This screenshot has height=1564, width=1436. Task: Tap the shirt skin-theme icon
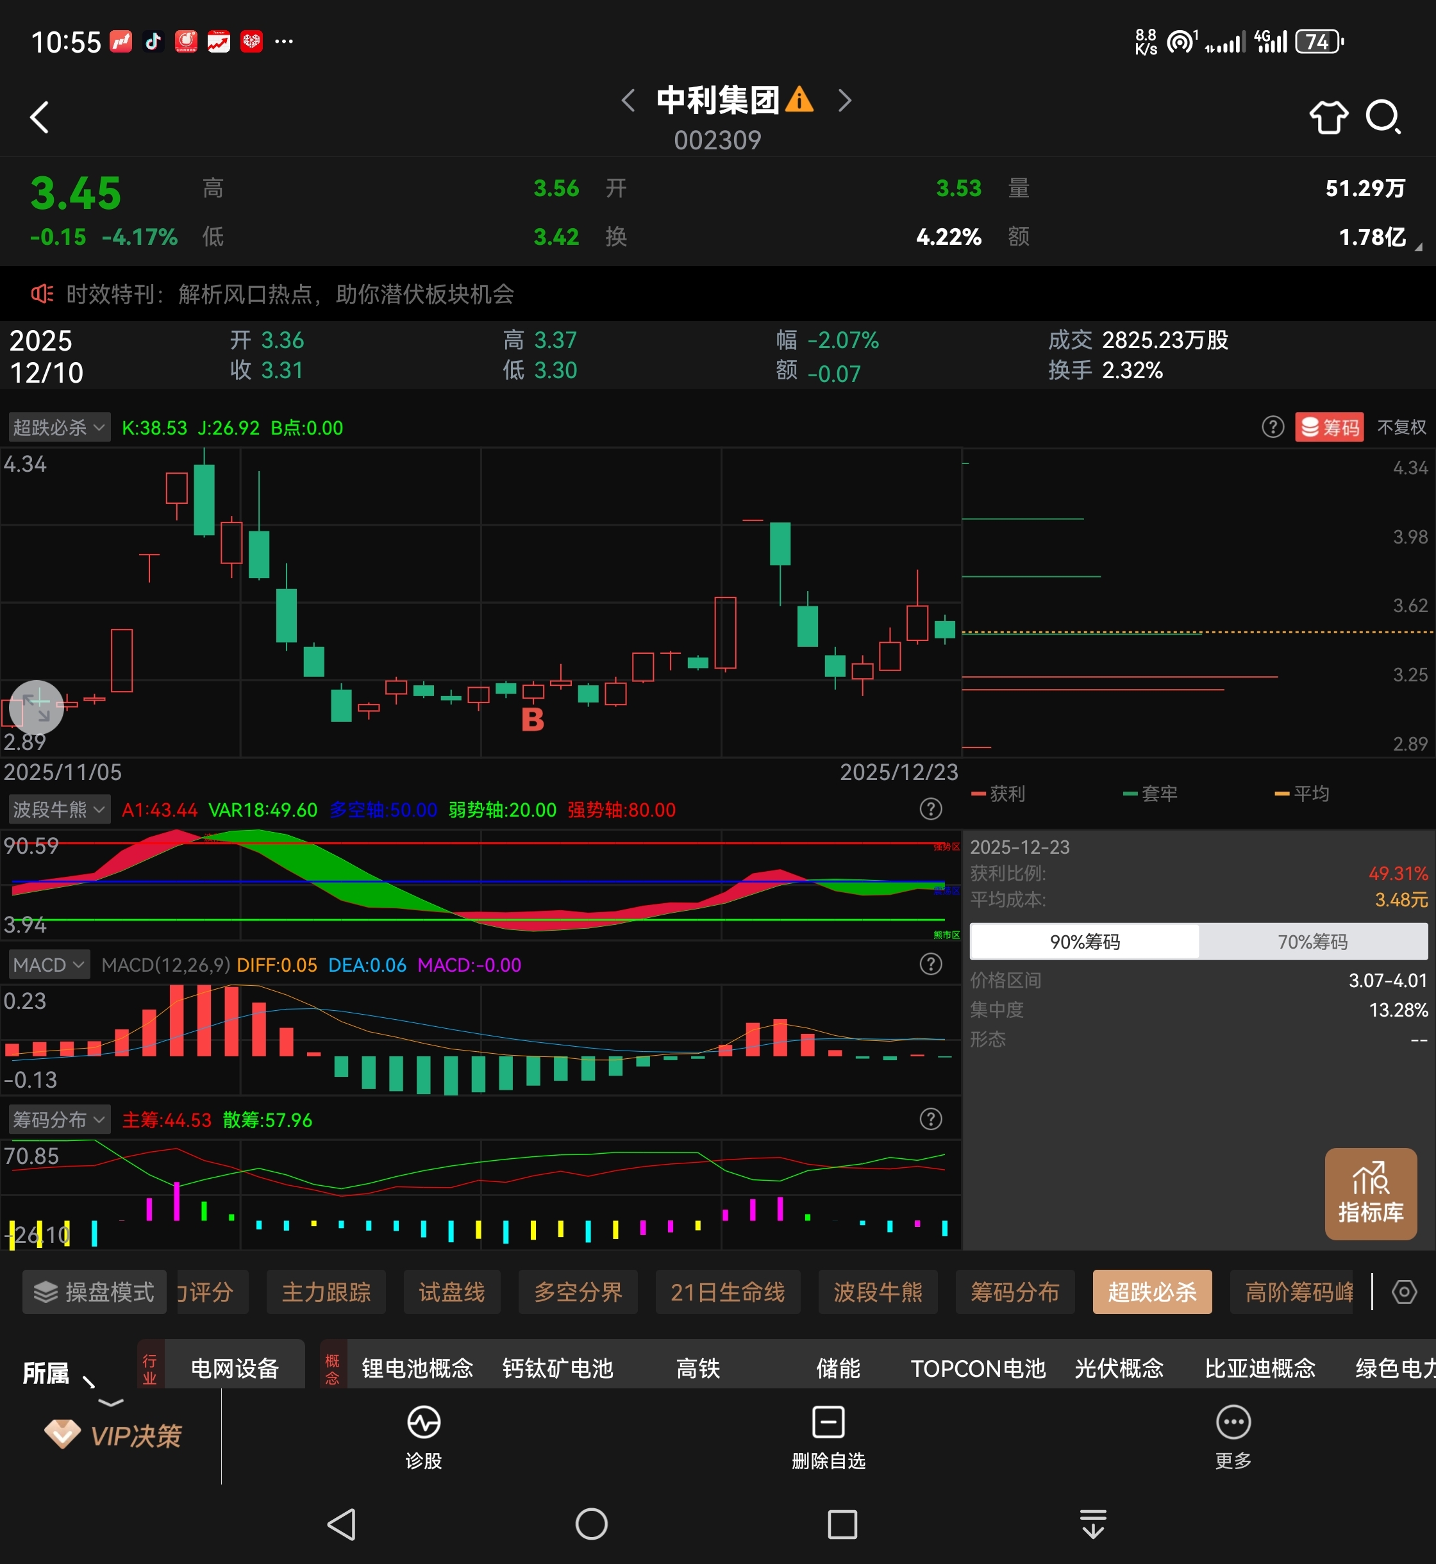pos(1328,117)
